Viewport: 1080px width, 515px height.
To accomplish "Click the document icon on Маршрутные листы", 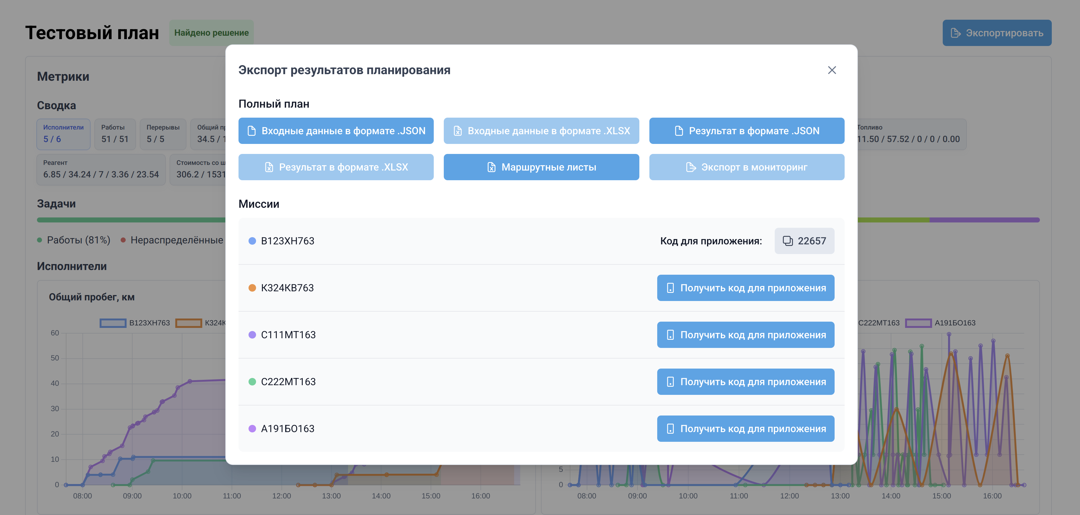I will tap(491, 167).
